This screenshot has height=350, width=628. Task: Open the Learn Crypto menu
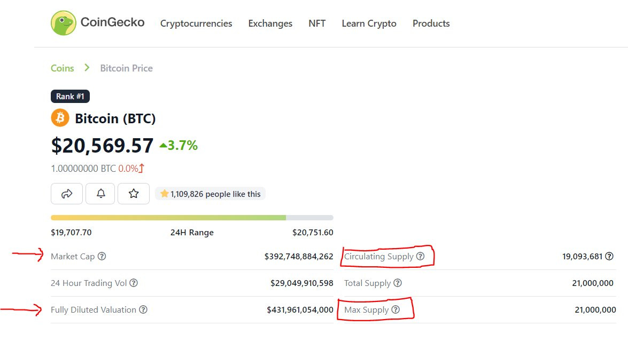click(x=369, y=23)
